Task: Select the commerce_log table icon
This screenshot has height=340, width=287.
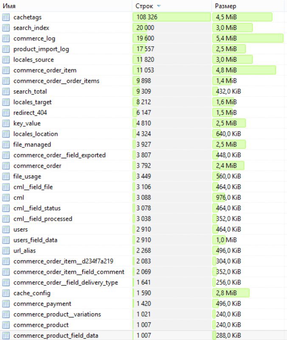Action: (x=6, y=38)
